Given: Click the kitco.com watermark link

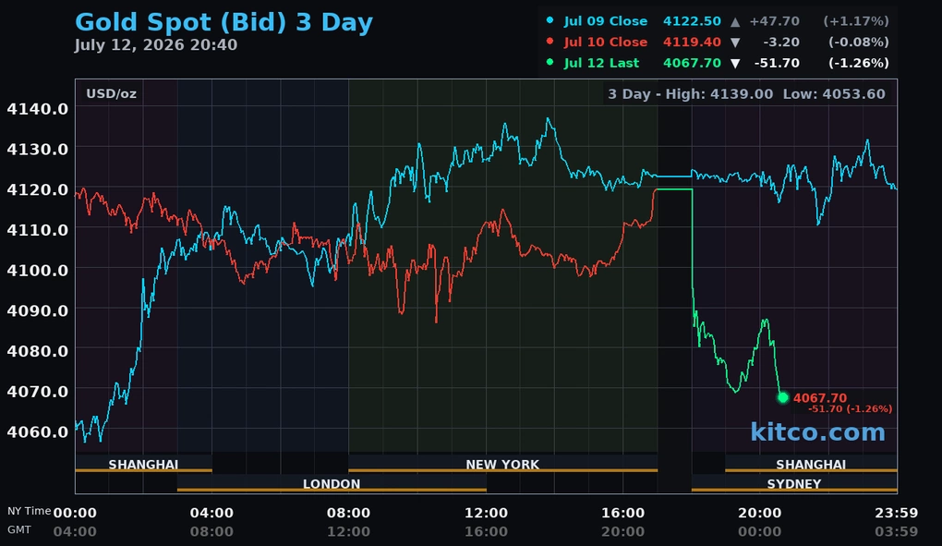Looking at the screenshot, I should point(817,431).
